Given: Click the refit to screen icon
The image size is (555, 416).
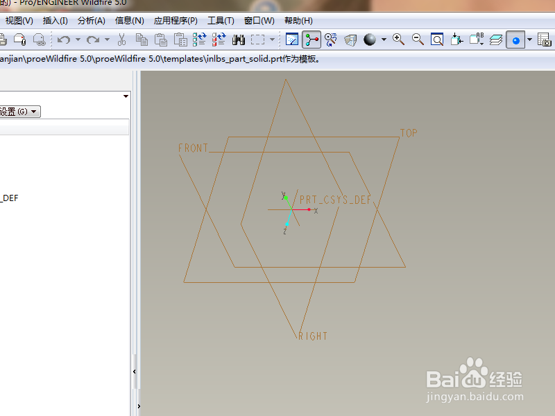Looking at the screenshot, I should 437,40.
